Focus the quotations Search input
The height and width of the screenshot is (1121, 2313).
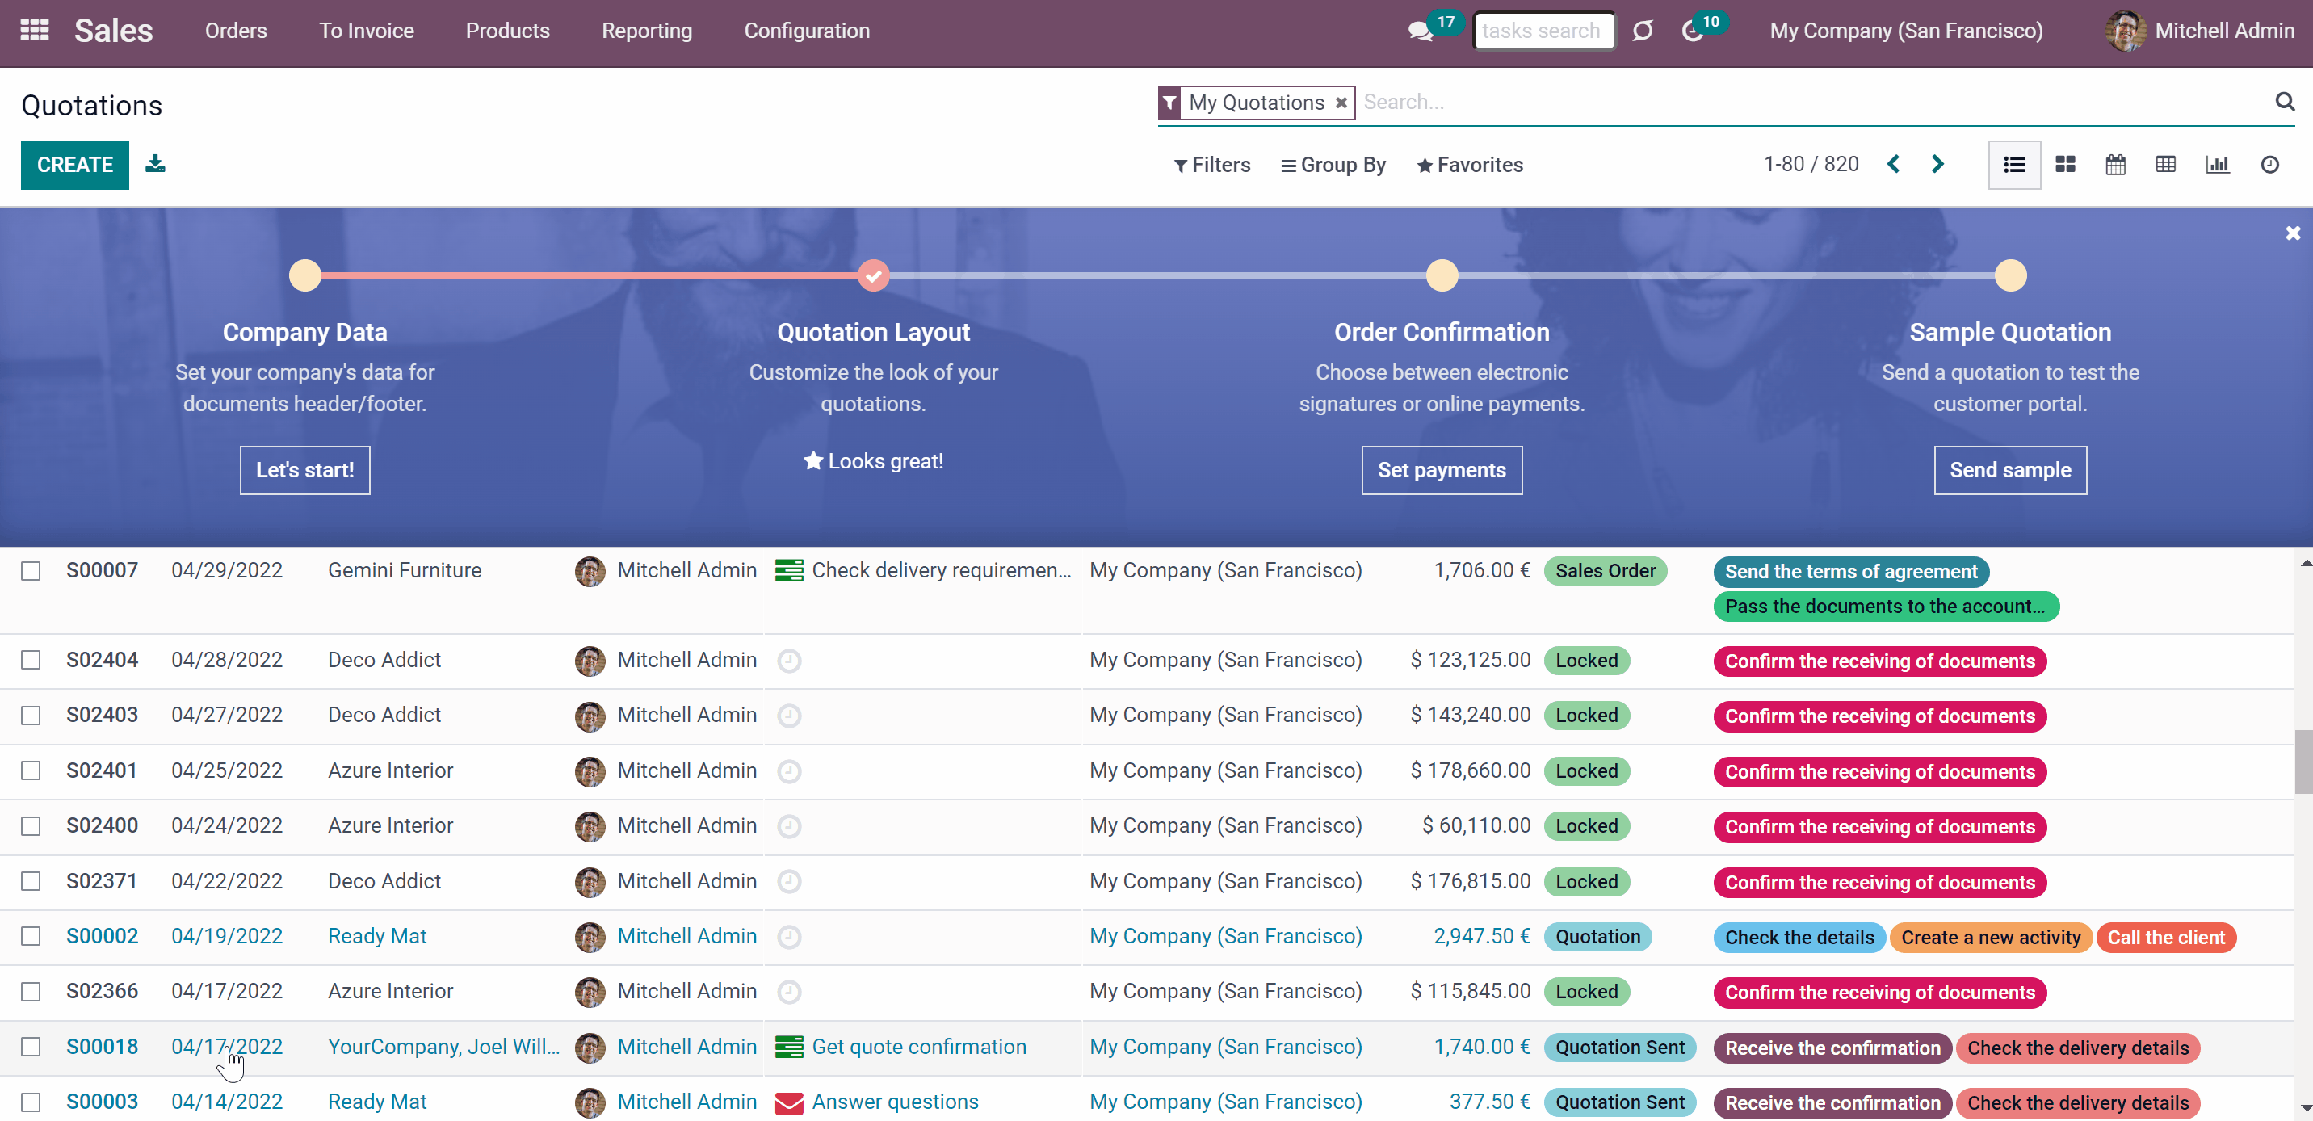pos(1814,103)
